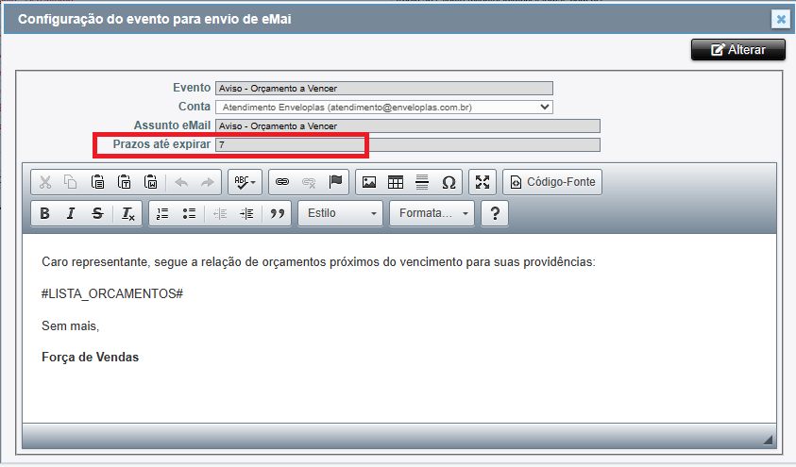Insert a special character (Omega icon)
796x467 pixels.
coord(449,182)
